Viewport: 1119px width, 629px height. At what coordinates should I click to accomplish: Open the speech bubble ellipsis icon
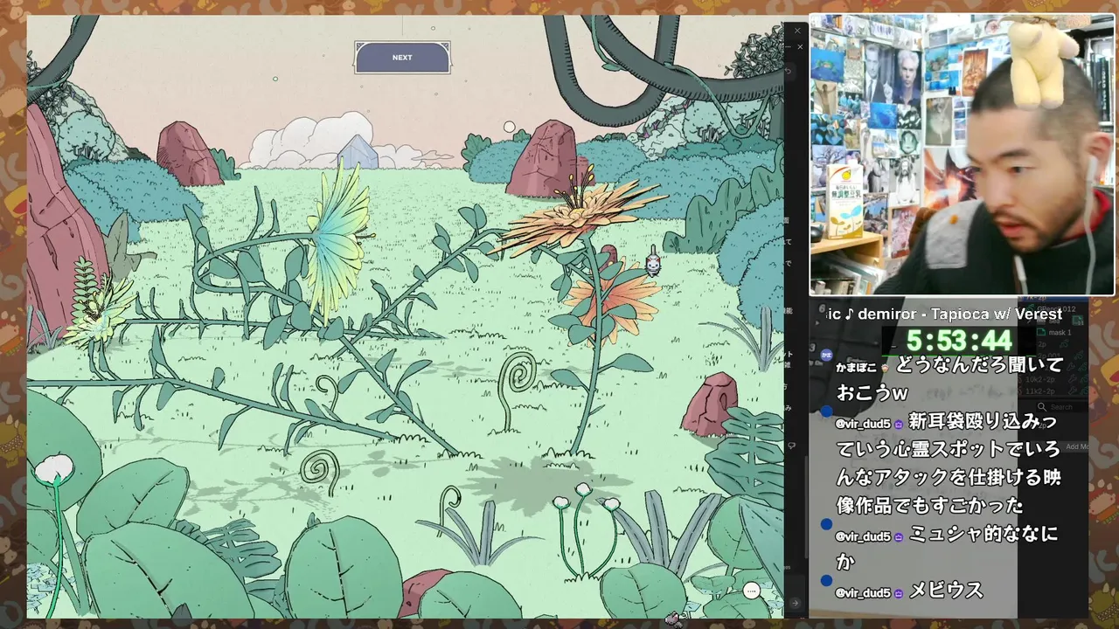coord(751,591)
